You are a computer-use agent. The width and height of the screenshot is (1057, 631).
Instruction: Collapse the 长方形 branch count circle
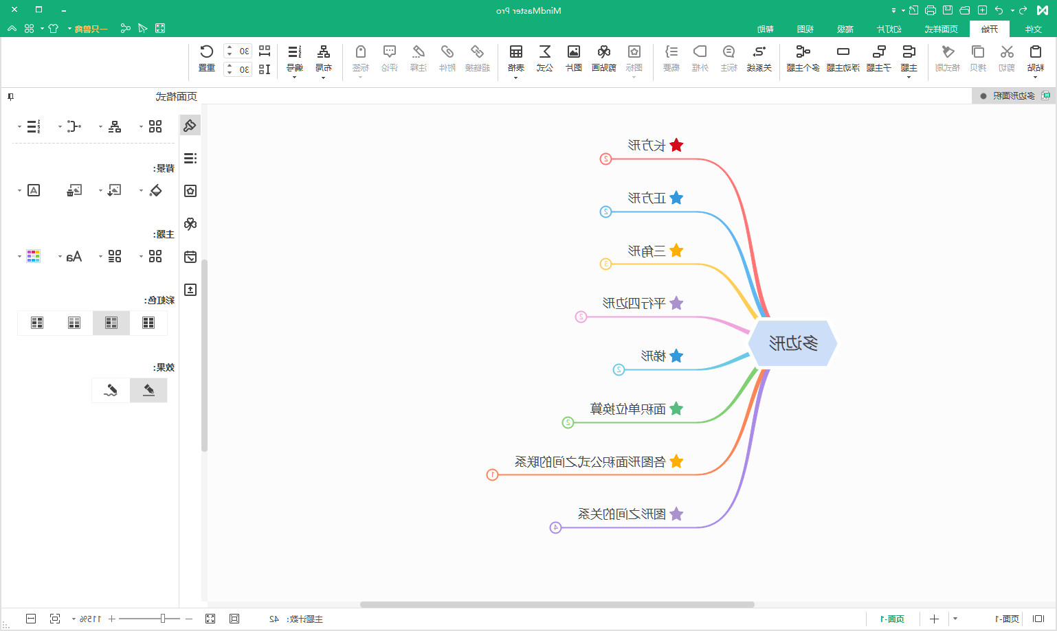(x=605, y=159)
